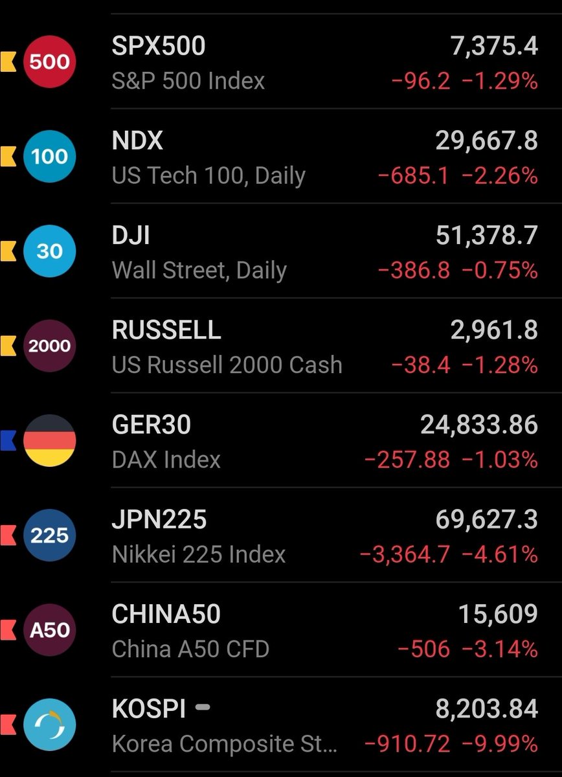
Task: Open the CHINA50 A50 icon
Action: pyautogui.click(x=50, y=630)
